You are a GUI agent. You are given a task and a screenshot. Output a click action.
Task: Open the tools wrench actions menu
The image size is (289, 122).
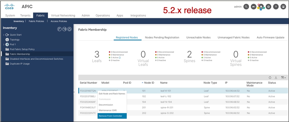coord(283,78)
